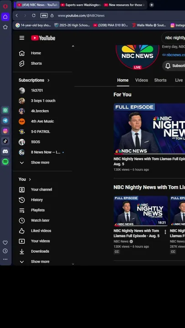The height and width of the screenshot is (328, 185).
Task: Expand the You section header
Action: (x=25, y=179)
